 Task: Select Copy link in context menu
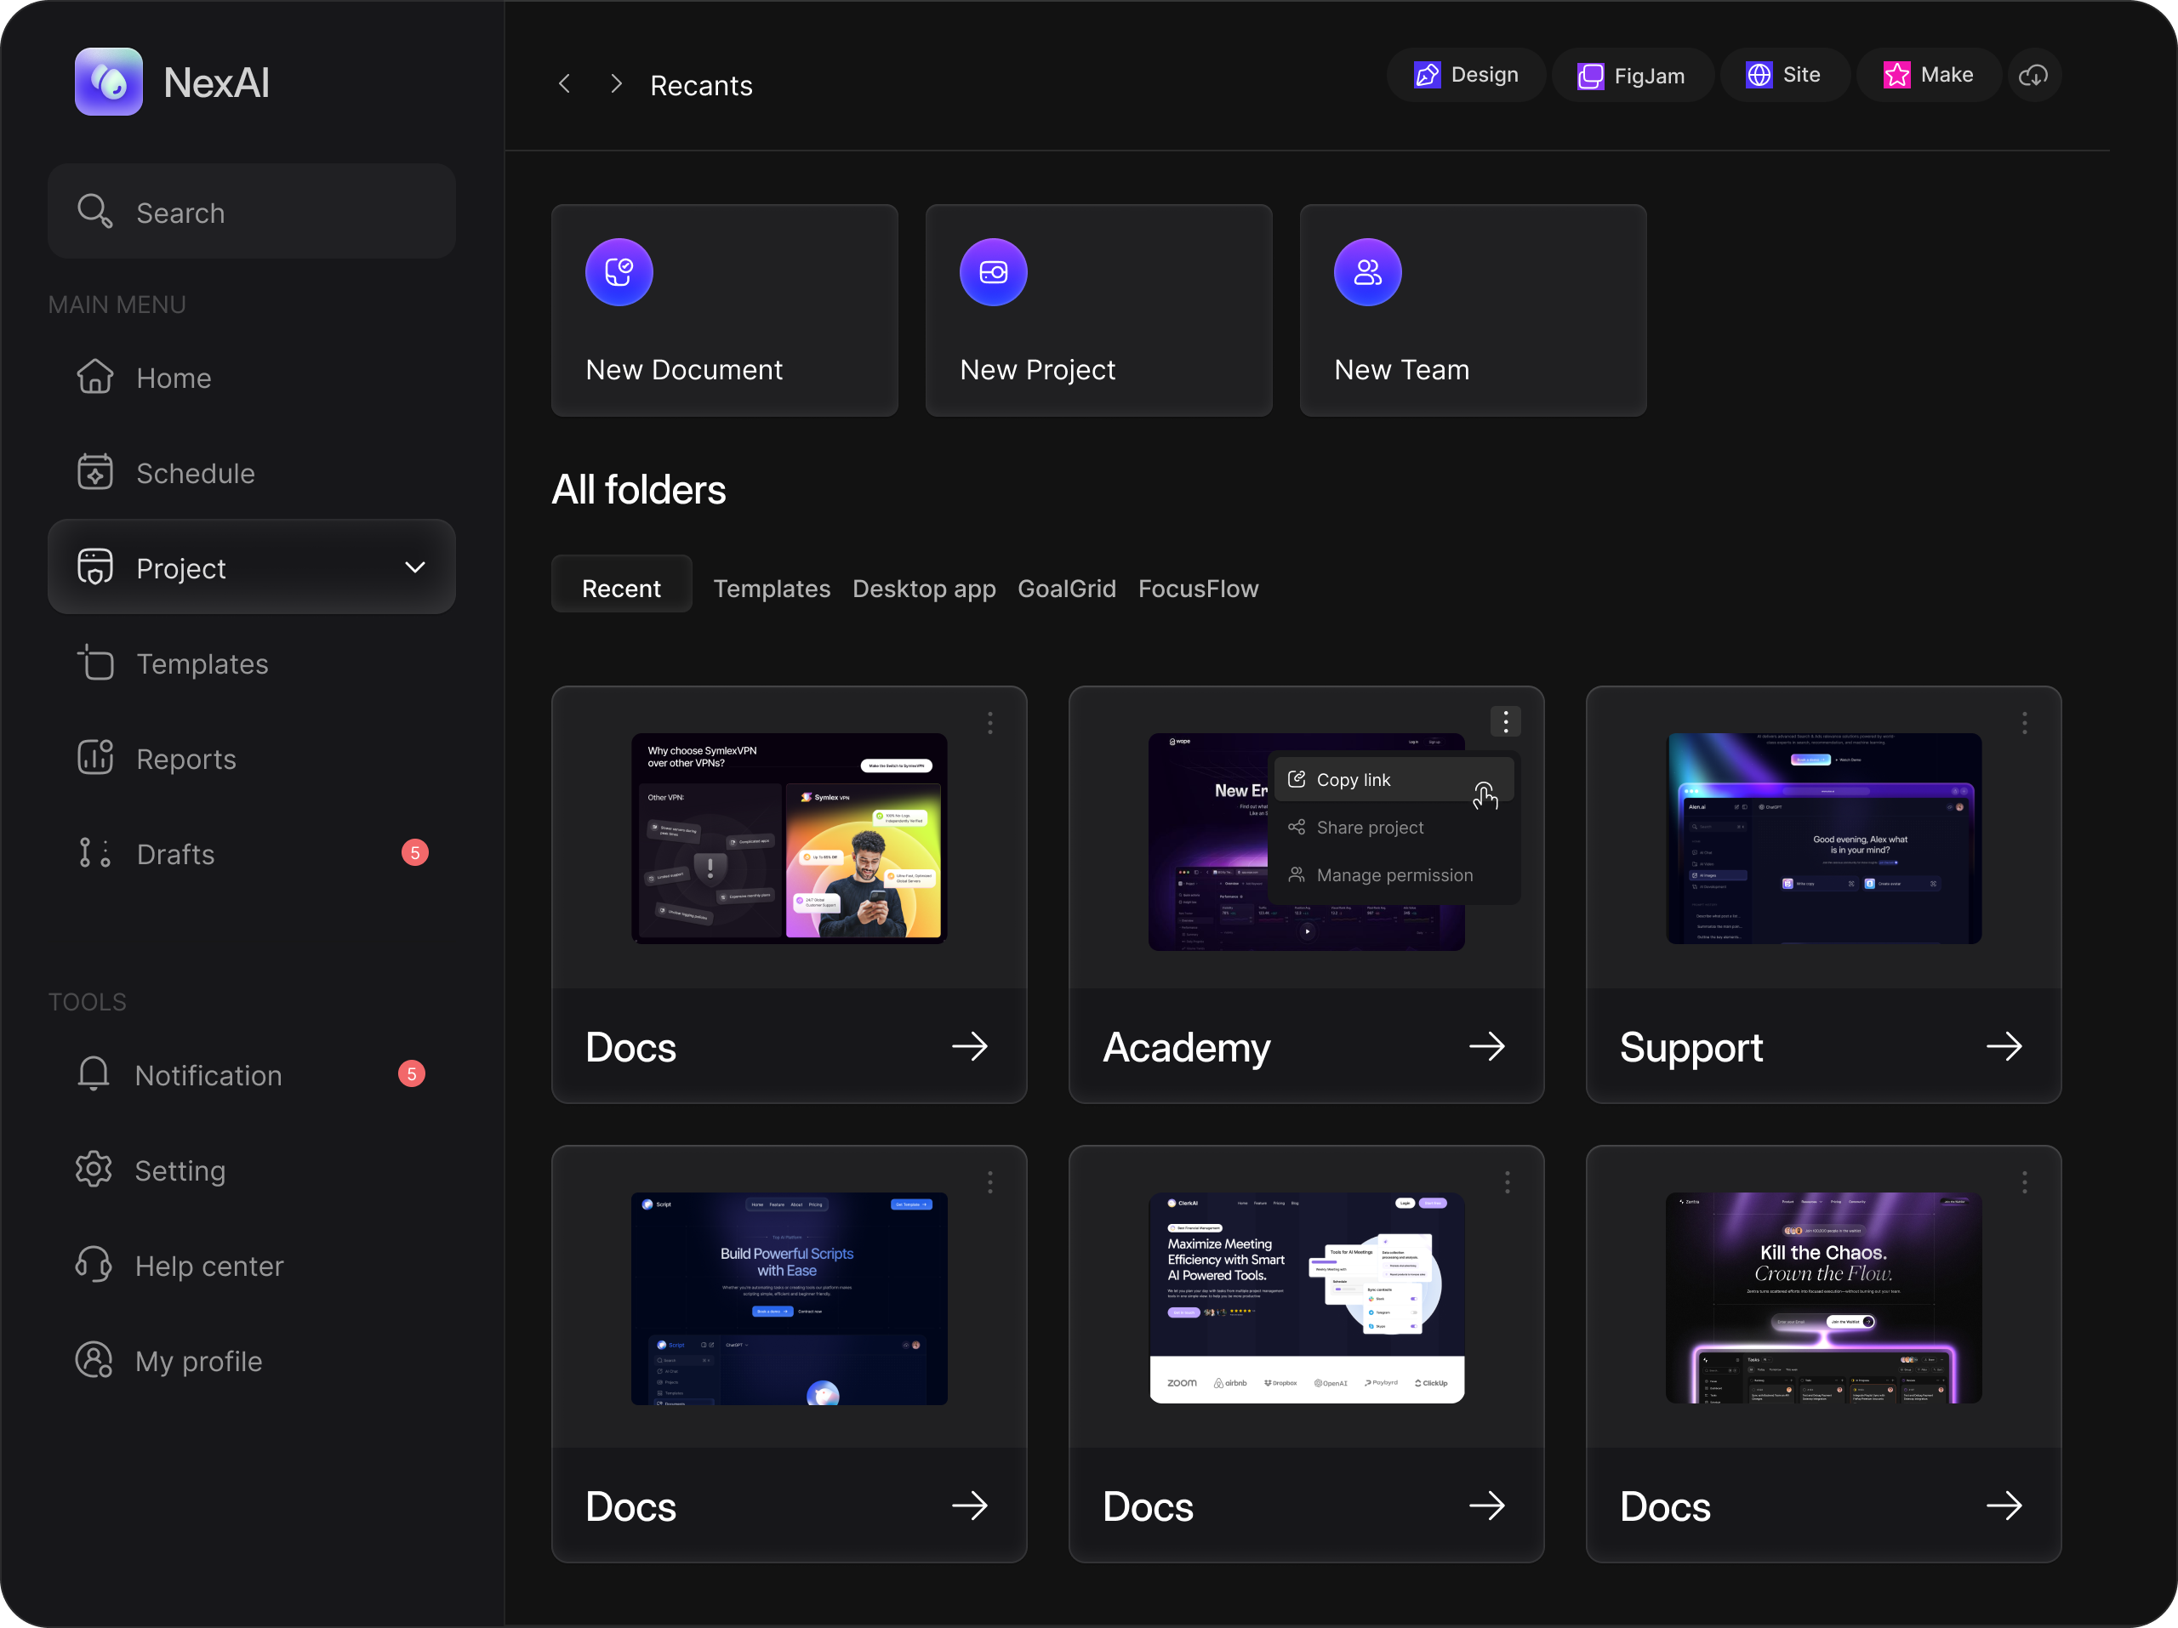click(x=1353, y=781)
